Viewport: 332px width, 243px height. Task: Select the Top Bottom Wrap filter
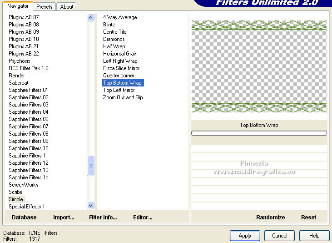[123, 83]
